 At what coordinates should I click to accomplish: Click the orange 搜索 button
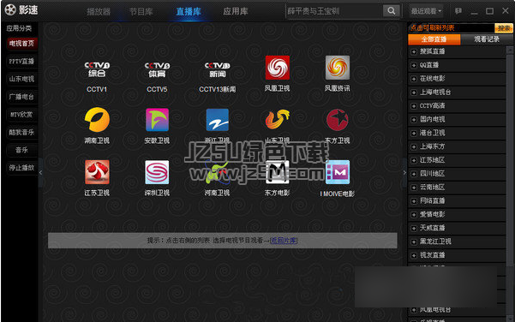pos(504,28)
